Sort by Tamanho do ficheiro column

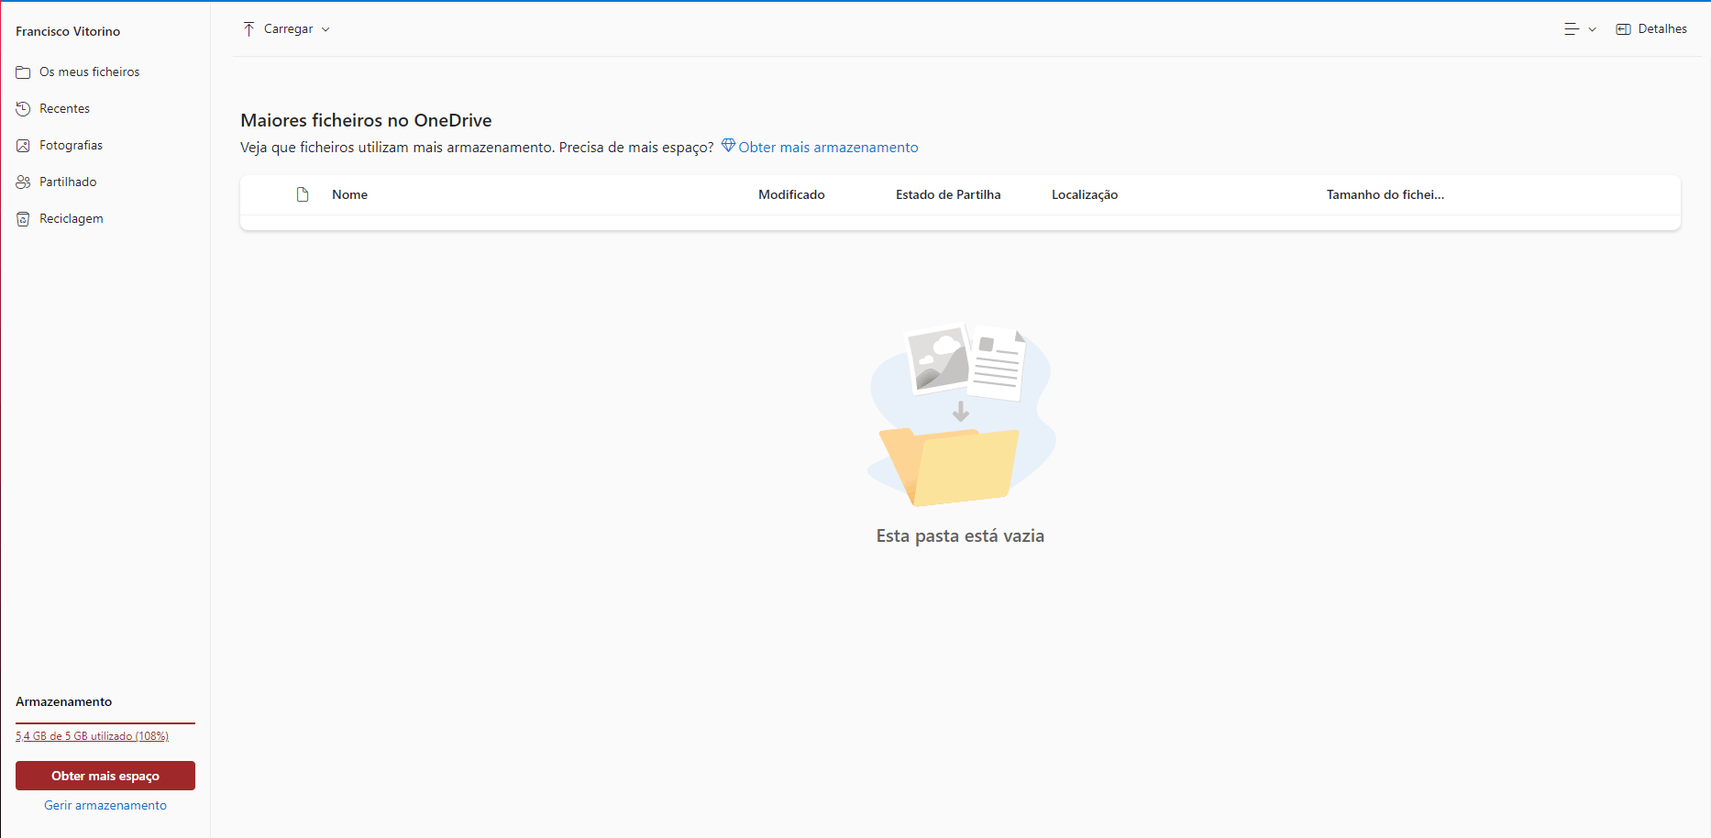(x=1385, y=194)
